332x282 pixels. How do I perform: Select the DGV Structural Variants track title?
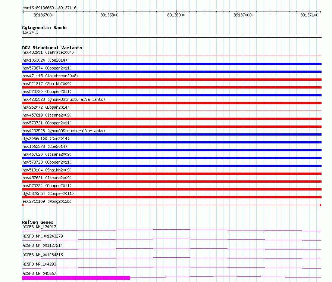(x=52, y=48)
